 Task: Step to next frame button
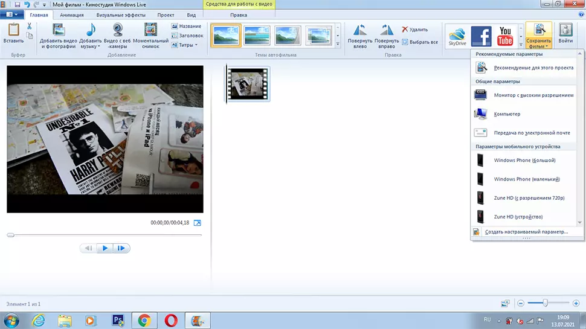(x=121, y=248)
